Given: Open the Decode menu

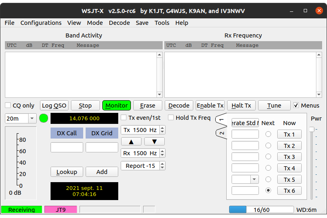Looking at the screenshot, I should point(119,23).
